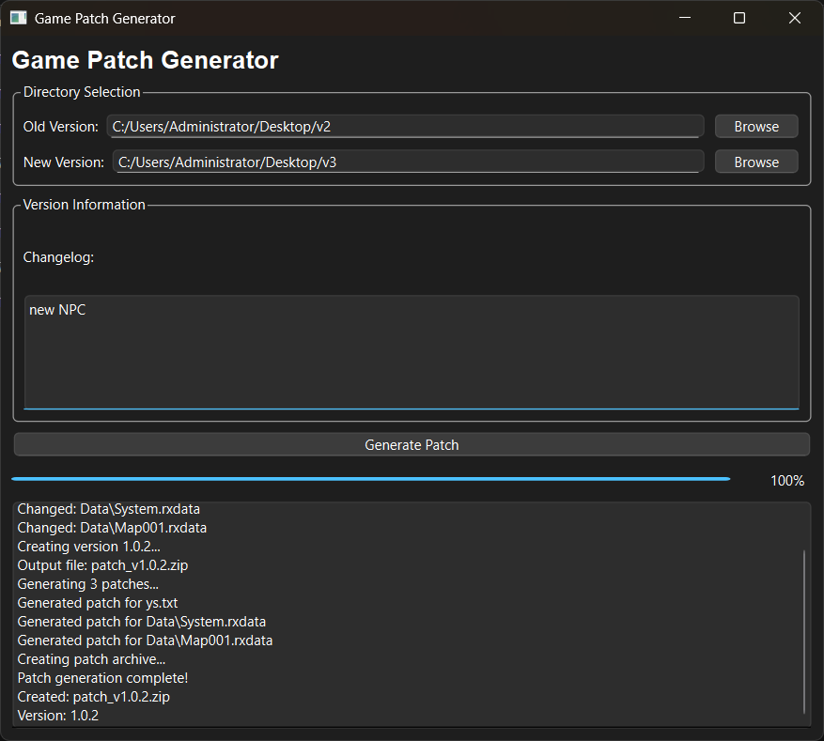Browse for the Old Version directory
The image size is (824, 741).
(x=756, y=127)
